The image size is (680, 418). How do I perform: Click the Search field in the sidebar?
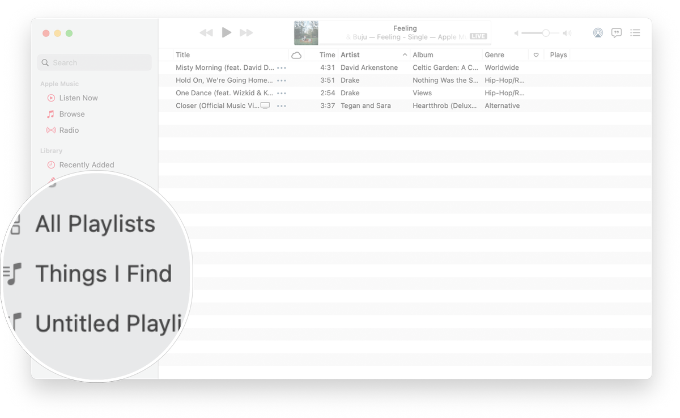coord(94,62)
